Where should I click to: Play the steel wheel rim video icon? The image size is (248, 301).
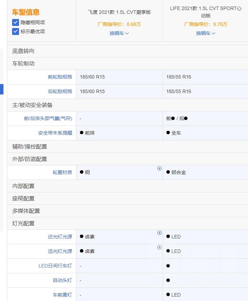pyautogui.click(x=159, y=168)
